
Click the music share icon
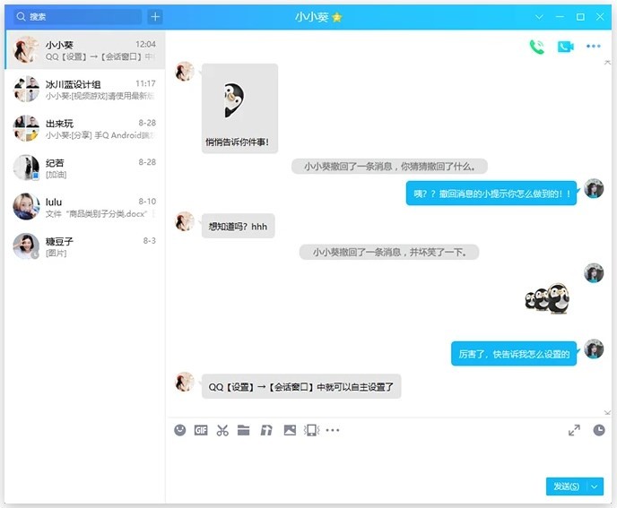pyautogui.click(x=266, y=430)
